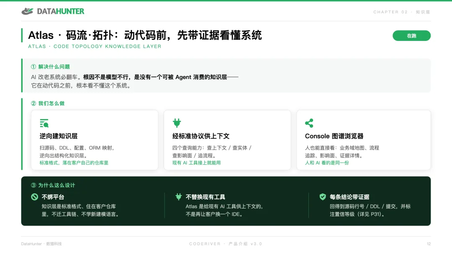The width and height of the screenshot is (452, 254).
Task: Click the subtitle ATLAS · CODE TOPOLOGY KNOWLEDGE LAYER
Action: point(95,46)
